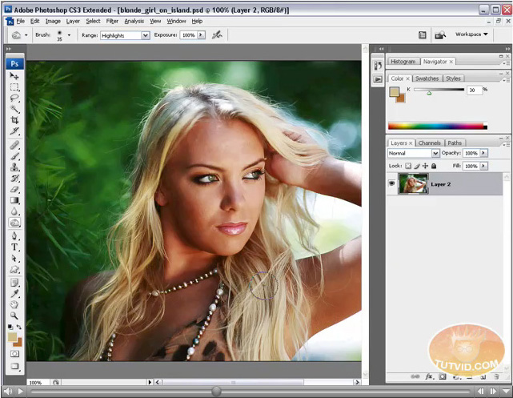Select the Slice tool
513x398 pixels.
tap(14, 131)
